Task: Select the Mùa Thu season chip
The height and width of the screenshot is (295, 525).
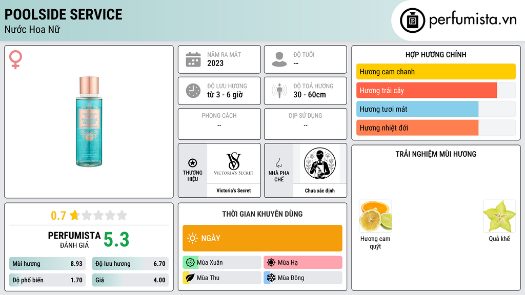Action: pos(222,278)
